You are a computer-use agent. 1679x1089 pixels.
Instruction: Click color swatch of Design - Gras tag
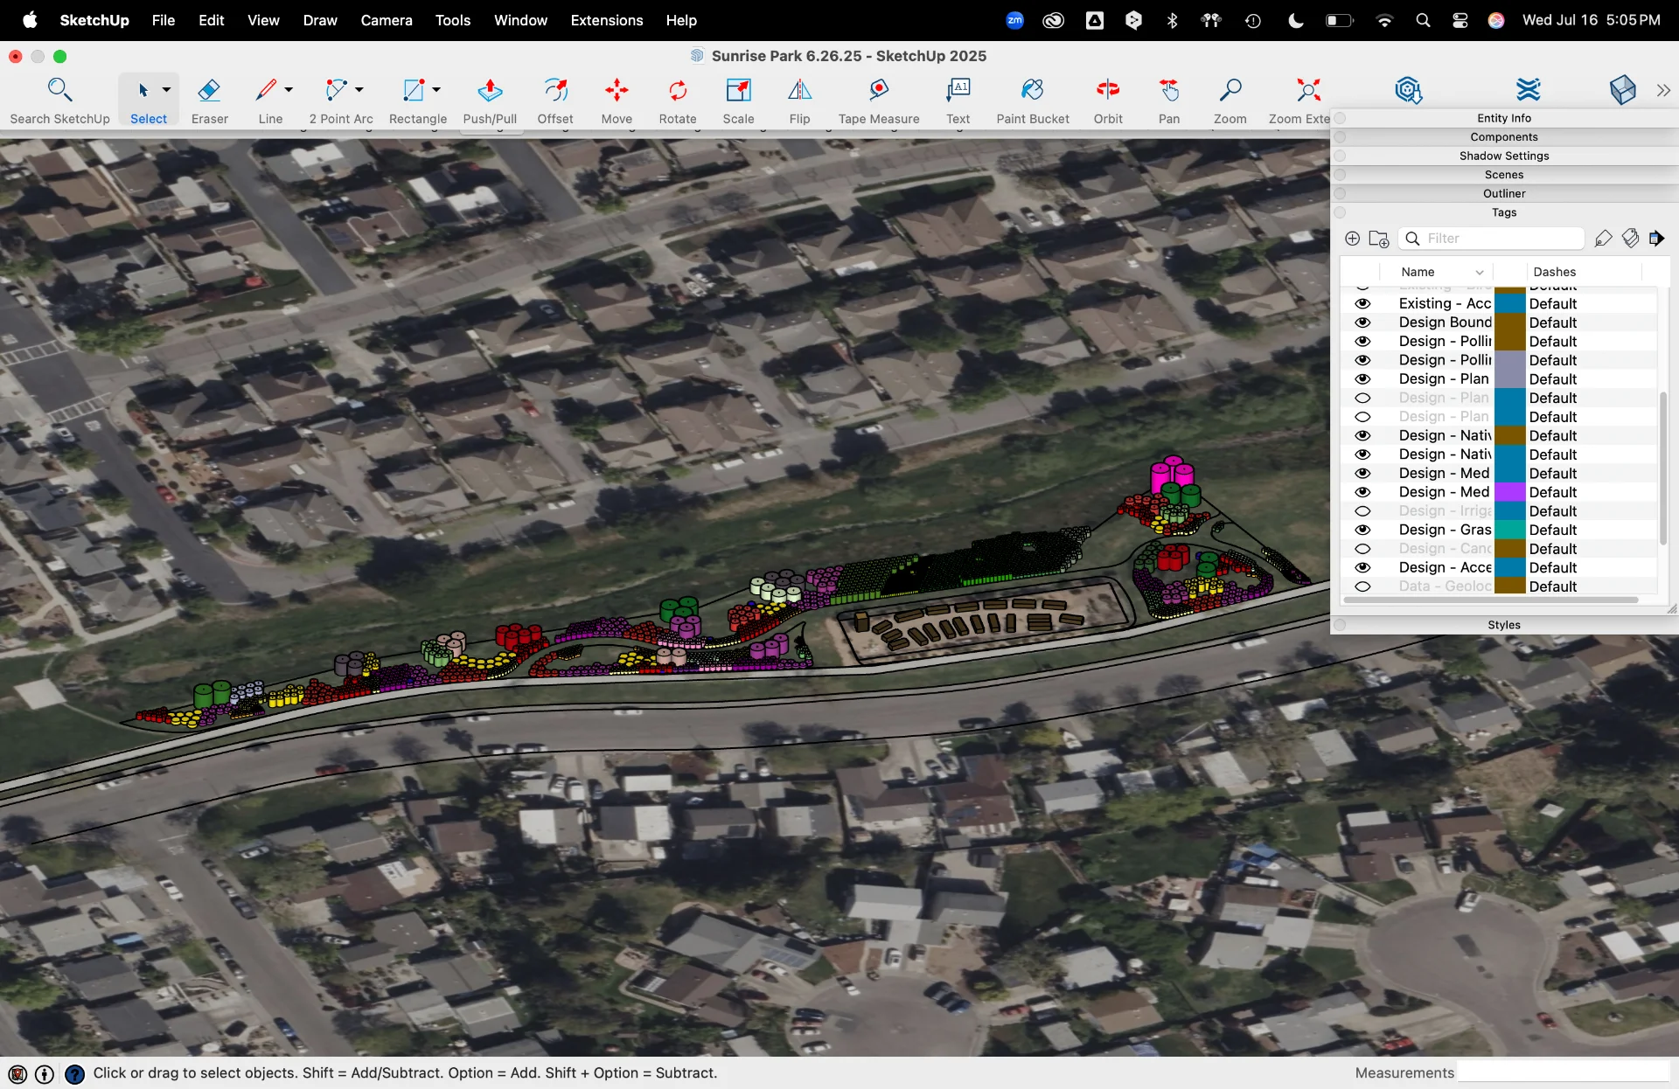(1509, 530)
